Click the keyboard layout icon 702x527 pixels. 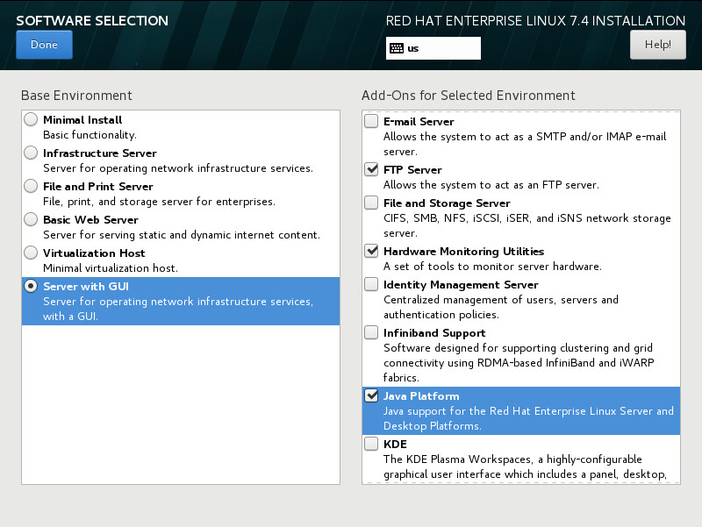397,48
